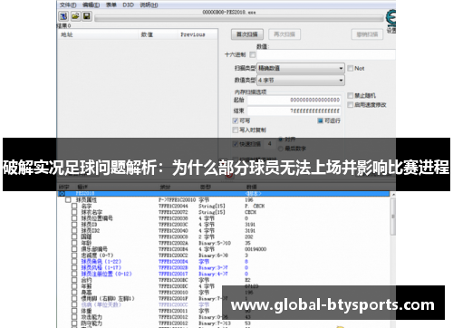The image size is (453, 328).
Task: Tick the checkbox for 球员位置编号
Action: point(74,218)
